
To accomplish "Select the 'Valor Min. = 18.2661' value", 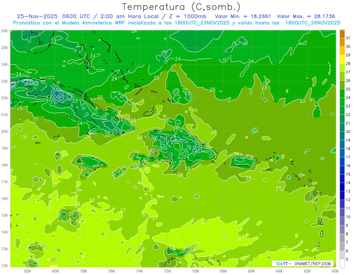I will click(243, 16).
